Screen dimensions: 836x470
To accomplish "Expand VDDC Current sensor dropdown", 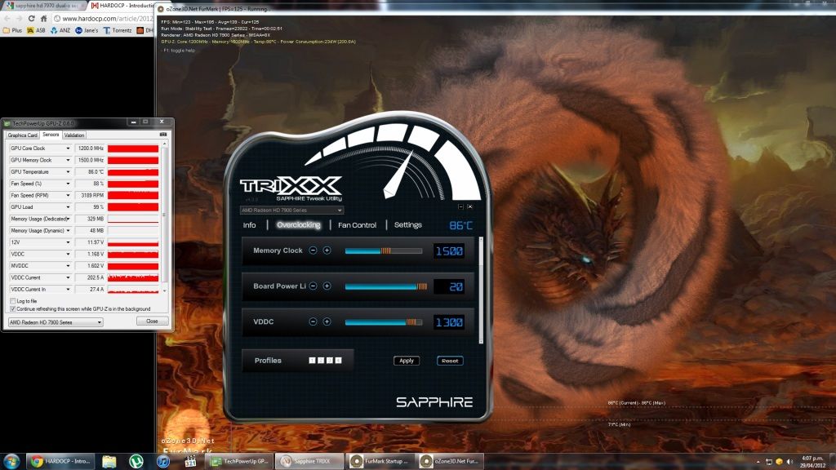I will 68,277.
